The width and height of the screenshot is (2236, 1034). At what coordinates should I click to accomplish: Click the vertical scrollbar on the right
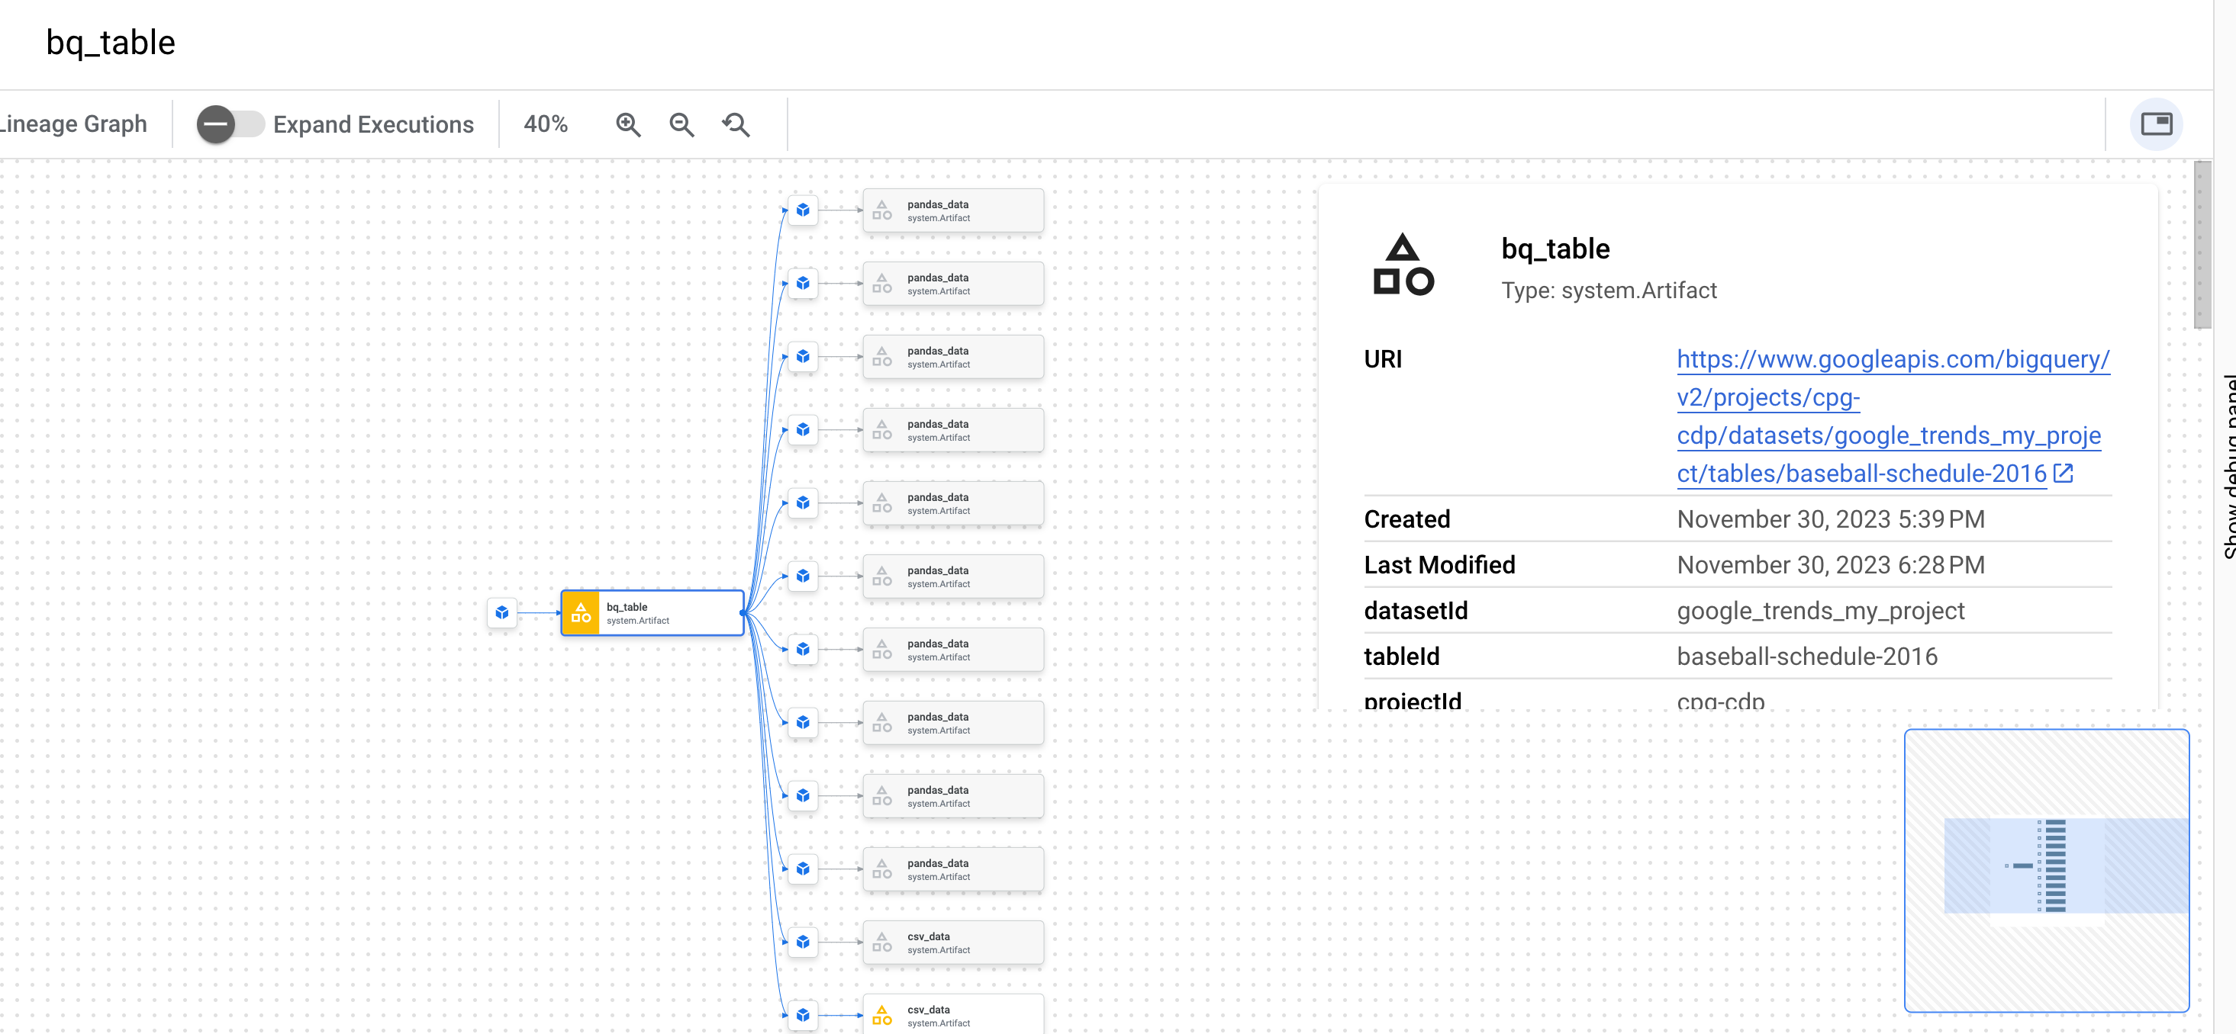pos(2202,245)
